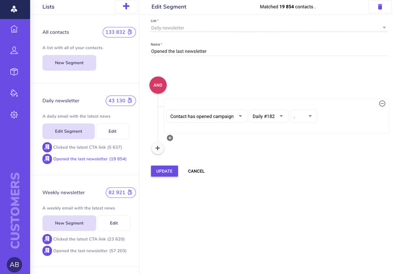Screen dimensions: 393x274
Task: Expand the 'Daily #182' campaign dropdown
Action: [x=268, y=117]
